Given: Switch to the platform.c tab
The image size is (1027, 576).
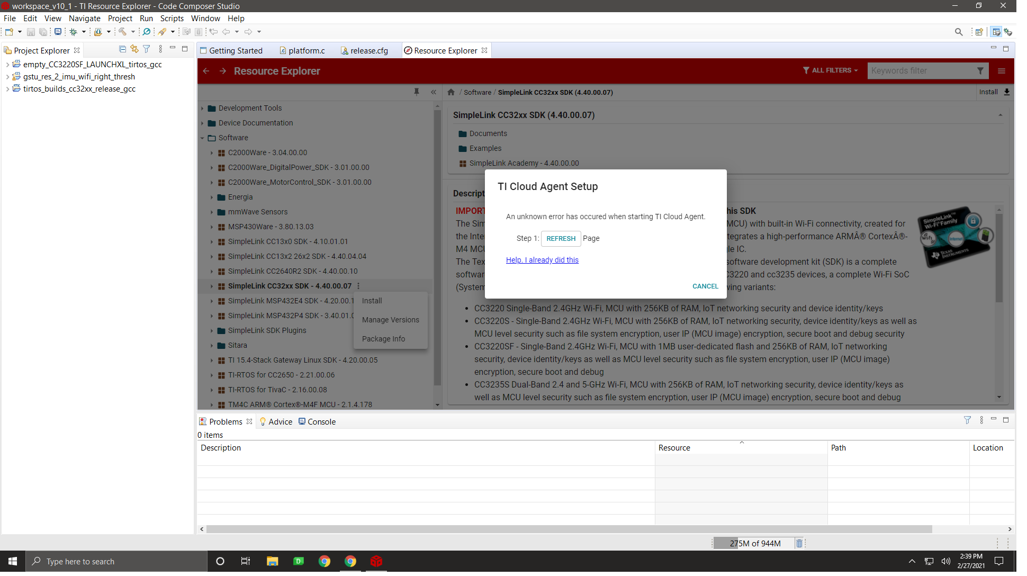Looking at the screenshot, I should click(307, 51).
